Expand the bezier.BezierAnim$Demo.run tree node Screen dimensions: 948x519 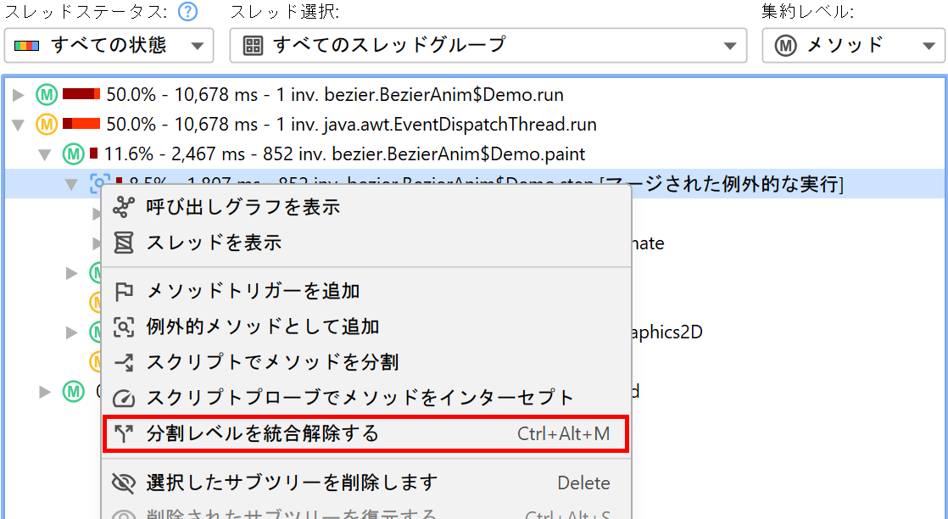pos(19,95)
